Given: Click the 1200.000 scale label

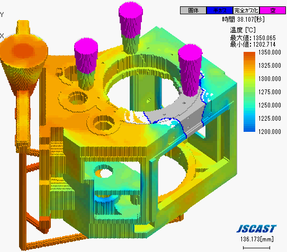Looking at the screenshot, I should pyautogui.click(x=270, y=132).
